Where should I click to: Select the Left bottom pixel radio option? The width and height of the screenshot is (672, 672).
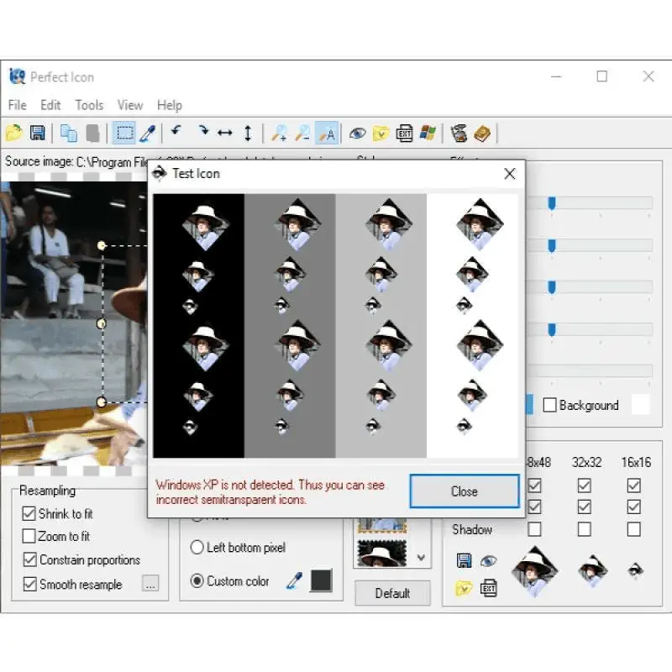pos(197,548)
